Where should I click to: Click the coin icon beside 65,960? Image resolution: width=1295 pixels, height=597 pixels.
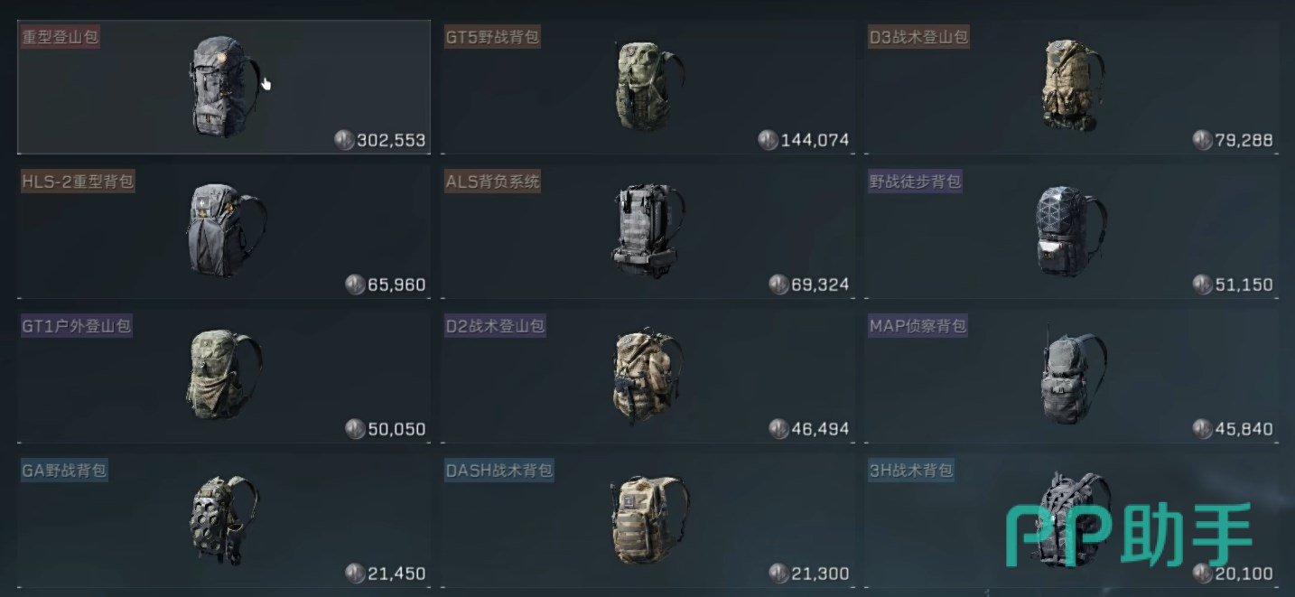(x=355, y=285)
